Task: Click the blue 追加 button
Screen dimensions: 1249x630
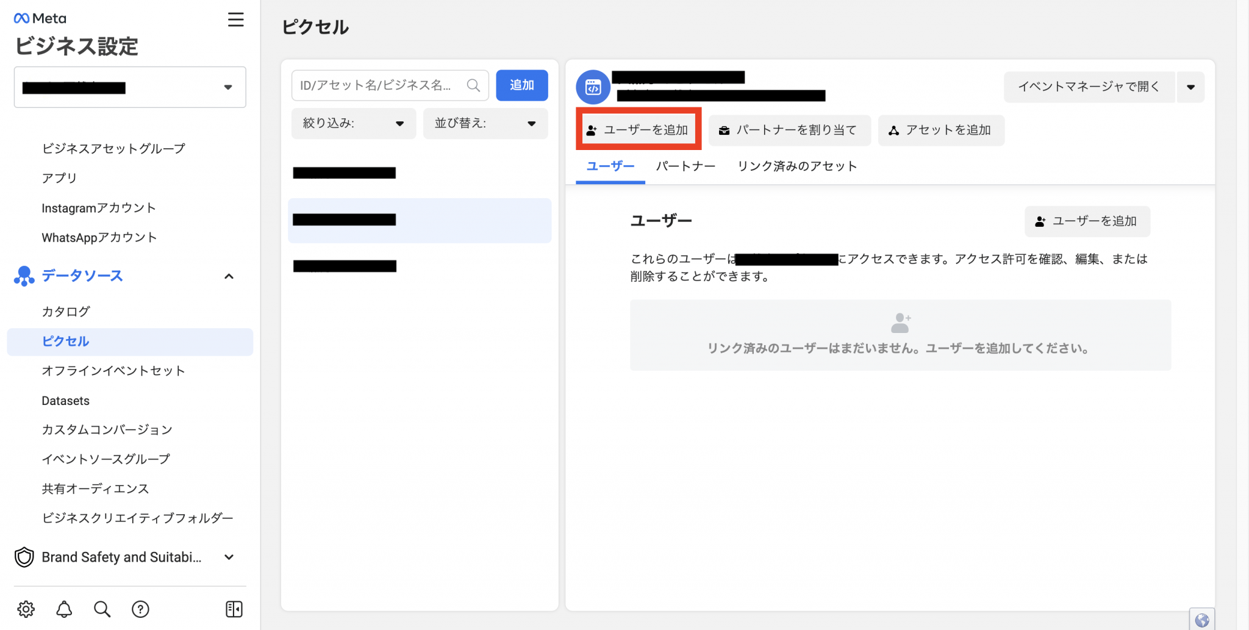Action: [521, 85]
